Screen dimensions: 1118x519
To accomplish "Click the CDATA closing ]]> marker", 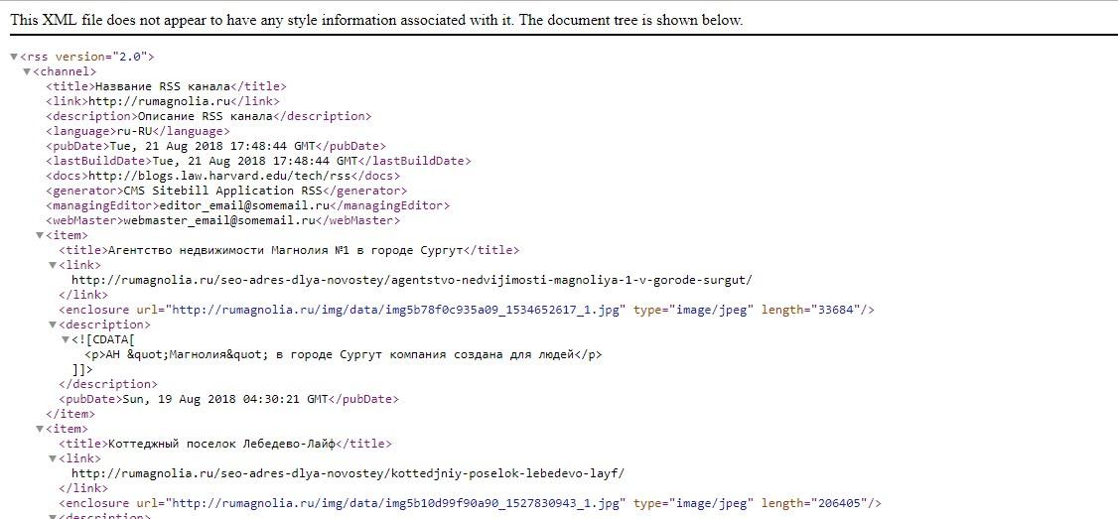I will (82, 369).
